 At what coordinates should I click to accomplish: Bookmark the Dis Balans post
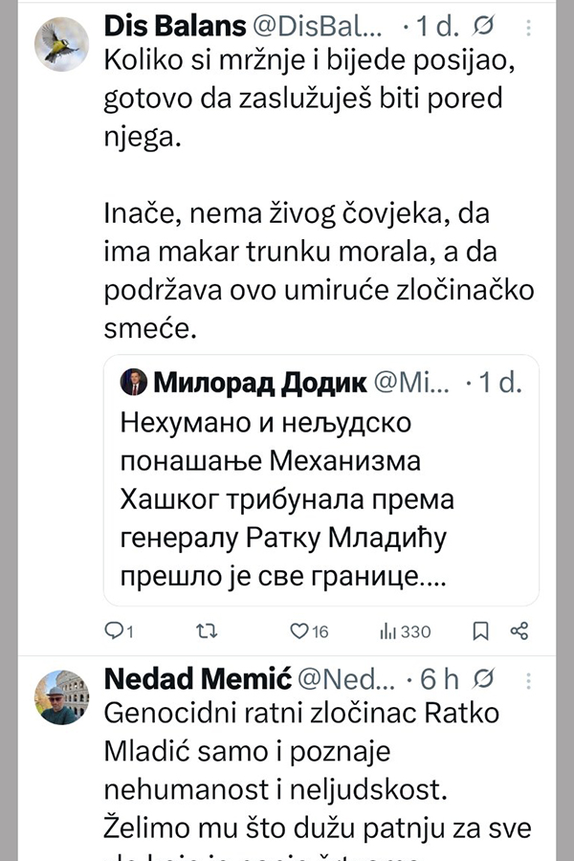coord(482,630)
